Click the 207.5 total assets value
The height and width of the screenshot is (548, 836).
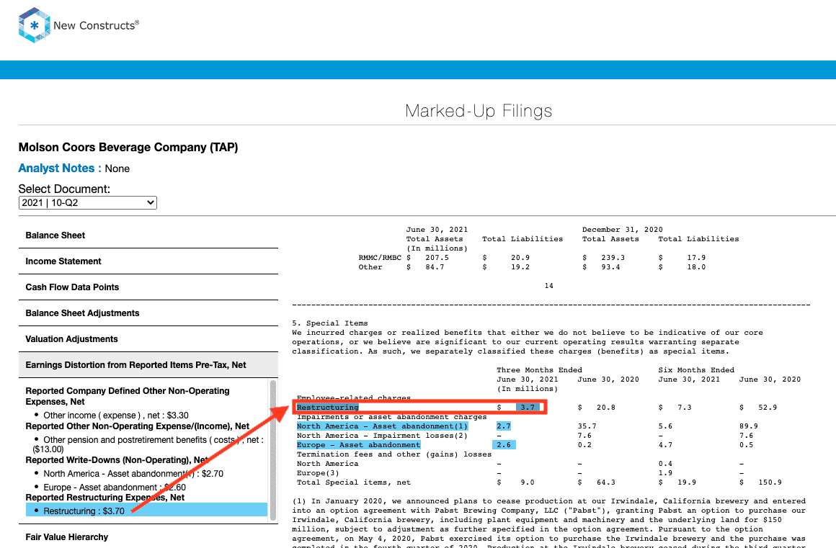(437, 258)
